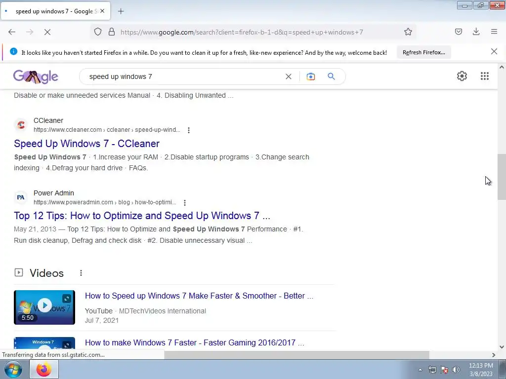
Task: Click the MDTechVideos International channel text
Action: (162, 311)
